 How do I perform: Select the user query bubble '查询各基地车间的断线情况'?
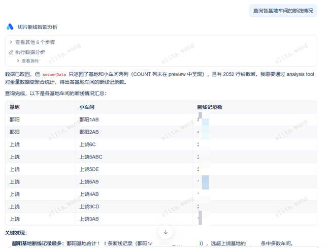click(x=283, y=11)
